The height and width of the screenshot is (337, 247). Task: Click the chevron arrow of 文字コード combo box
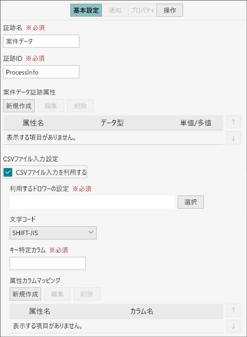click(91, 232)
